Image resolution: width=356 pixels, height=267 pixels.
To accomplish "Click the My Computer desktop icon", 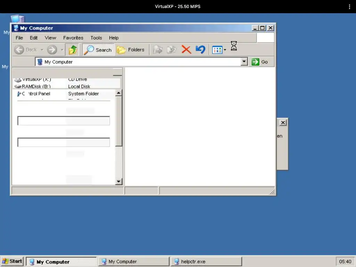I will 18,19.
